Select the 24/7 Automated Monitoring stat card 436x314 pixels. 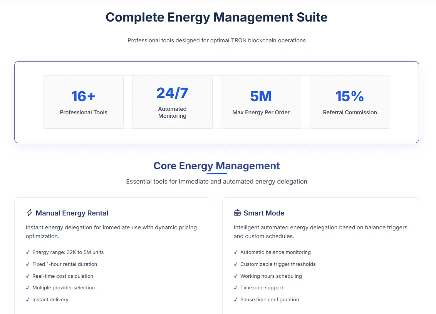pos(173,102)
